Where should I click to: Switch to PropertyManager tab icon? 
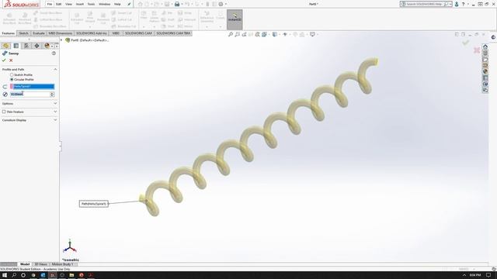click(x=16, y=46)
